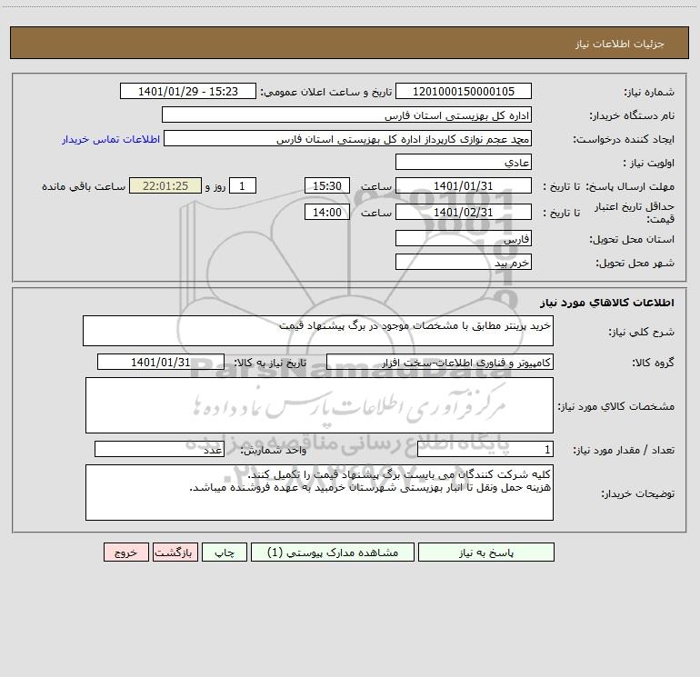Image resolution: width=700 pixels, height=677 pixels.
Task: Click the چاپ print button
Action: pos(225,552)
